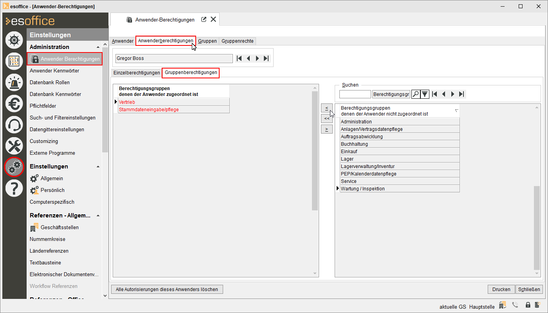Open the ship wheel navigation icon in sidebar
The height and width of the screenshot is (313, 548).
coord(14,40)
